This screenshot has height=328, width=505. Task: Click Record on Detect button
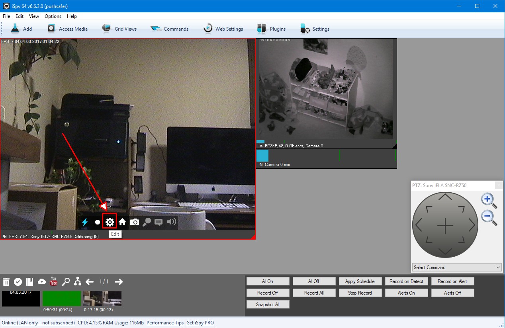pyautogui.click(x=406, y=281)
